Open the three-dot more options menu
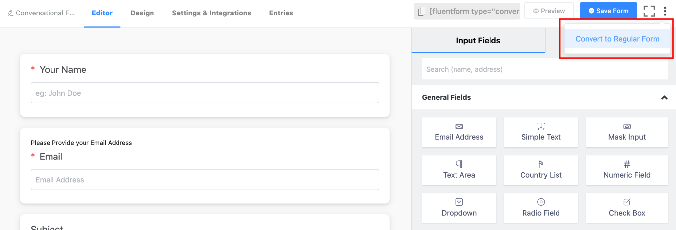Viewport: 676px width, 230px height. (x=665, y=11)
